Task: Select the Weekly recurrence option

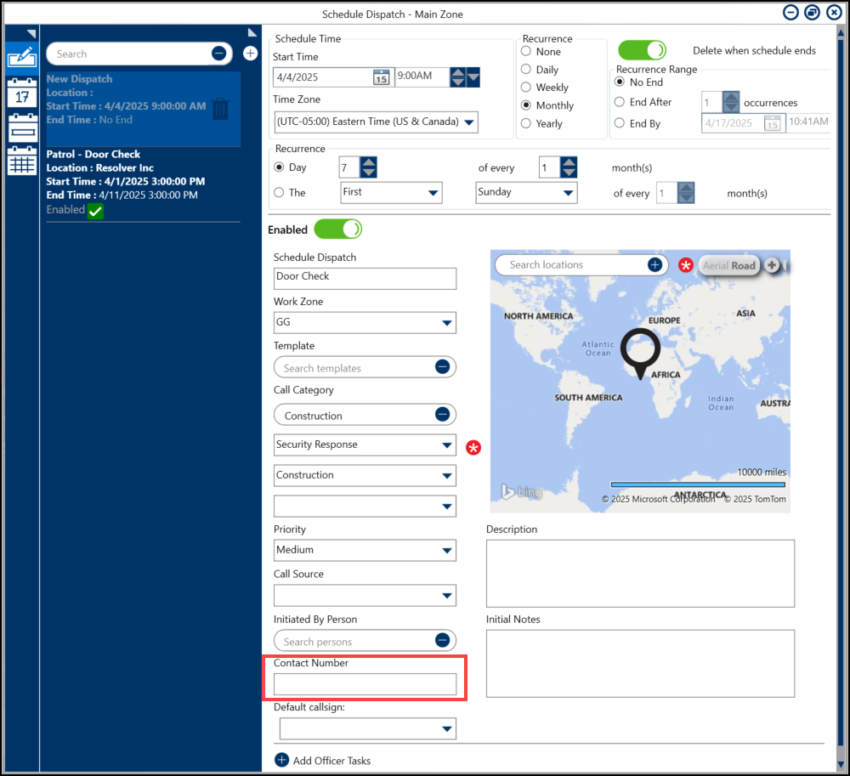Action: pyautogui.click(x=526, y=88)
